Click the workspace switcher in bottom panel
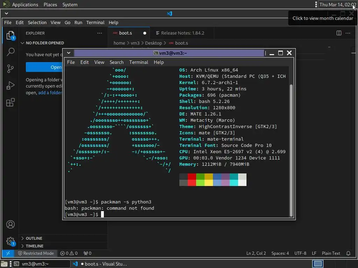Screen dimensions: 358x268 317,264
